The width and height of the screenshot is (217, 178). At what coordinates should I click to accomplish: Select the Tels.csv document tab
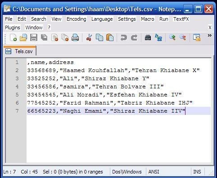point(19,51)
